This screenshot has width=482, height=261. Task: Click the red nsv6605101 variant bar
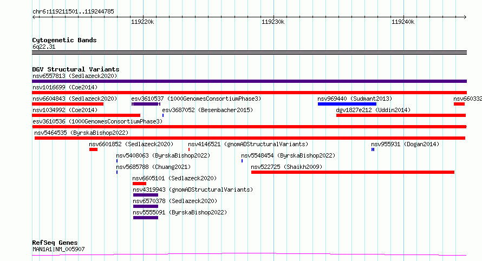(x=140, y=184)
